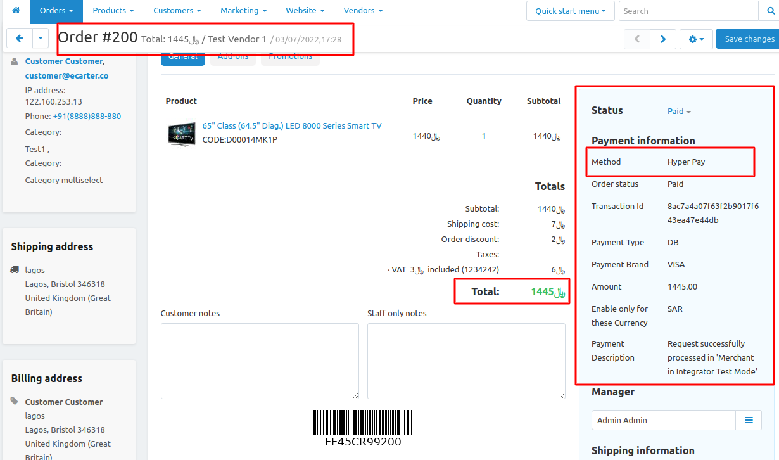This screenshot has width=779, height=460.
Task: Switch to the Promotions tab
Action: 290,57
